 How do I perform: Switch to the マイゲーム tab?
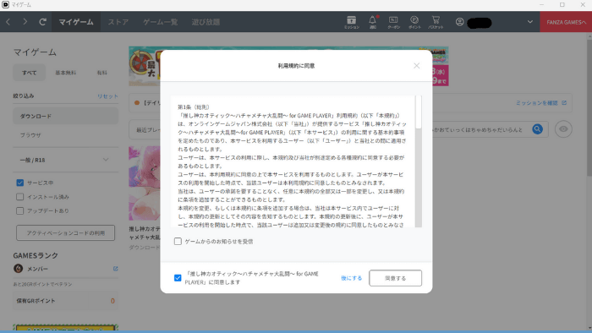(76, 22)
